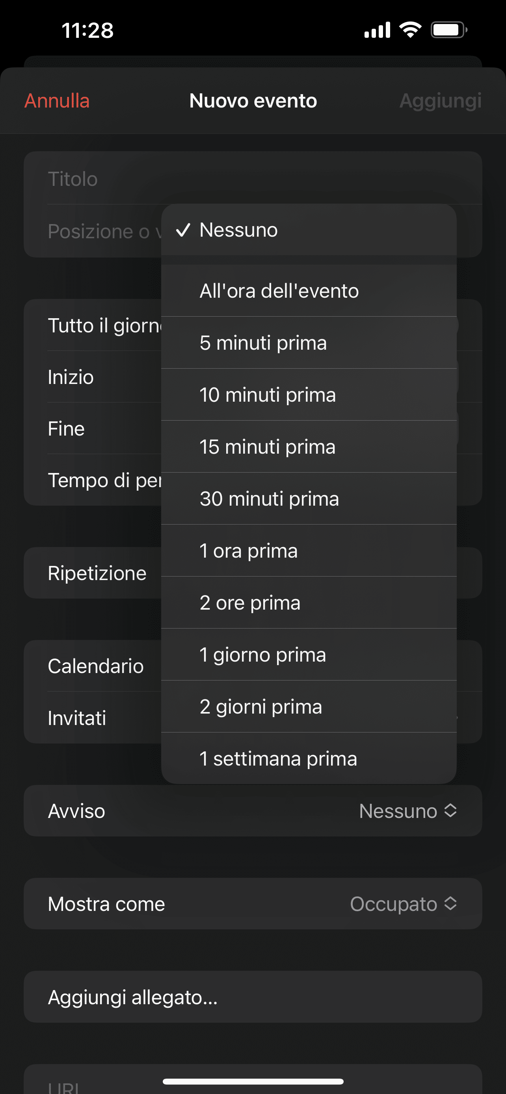This screenshot has height=1094, width=506.
Task: Tap the battery icon in status bar
Action: click(448, 30)
